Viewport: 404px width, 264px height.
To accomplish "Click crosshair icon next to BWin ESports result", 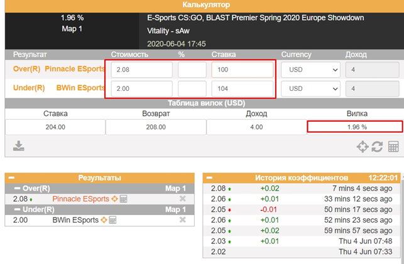I will tap(103, 220).
